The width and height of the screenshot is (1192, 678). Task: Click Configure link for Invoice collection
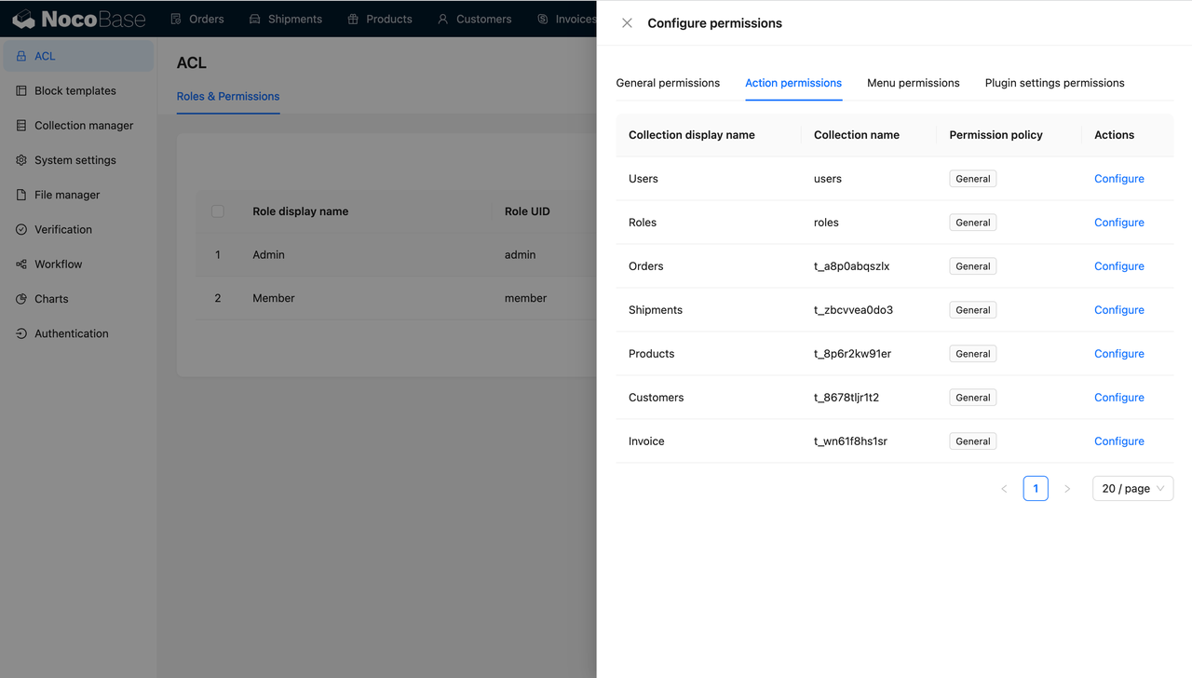pyautogui.click(x=1118, y=441)
